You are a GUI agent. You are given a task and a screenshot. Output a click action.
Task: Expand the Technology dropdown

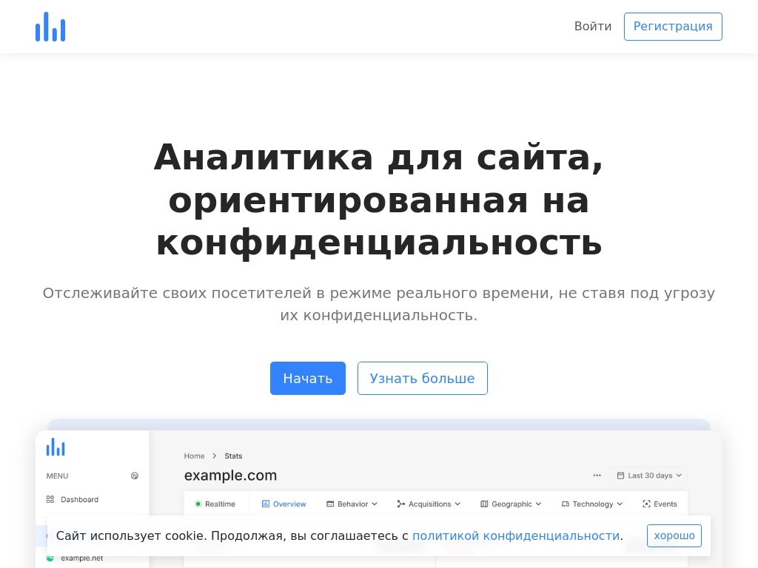click(x=620, y=504)
